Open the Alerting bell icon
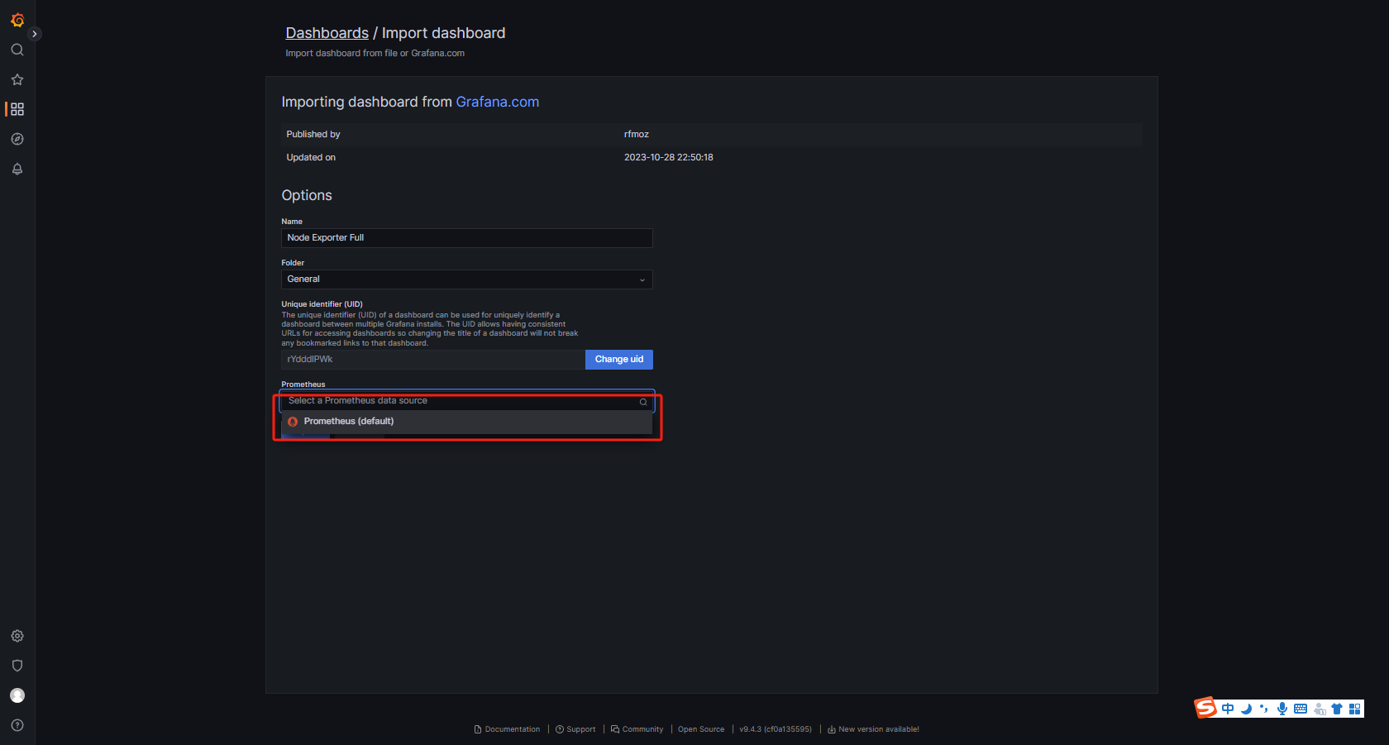Image resolution: width=1389 pixels, height=745 pixels. tap(17, 169)
